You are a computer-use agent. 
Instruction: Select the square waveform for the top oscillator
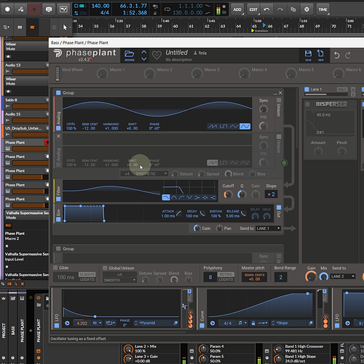tap(223, 126)
